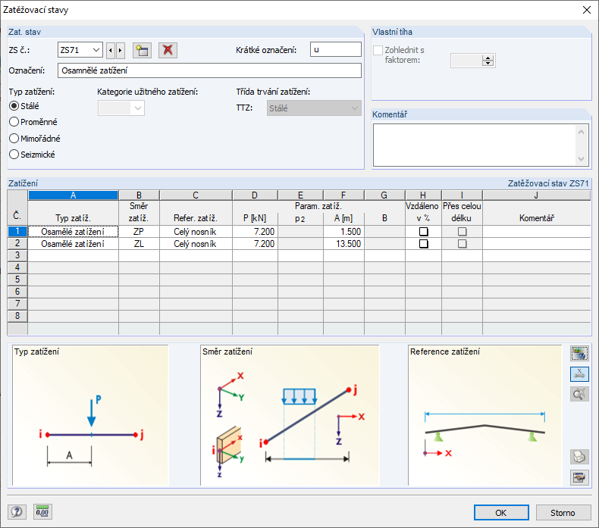Click Celý nosník cell in row 2
Screen dimensions: 599x528
tap(196, 244)
